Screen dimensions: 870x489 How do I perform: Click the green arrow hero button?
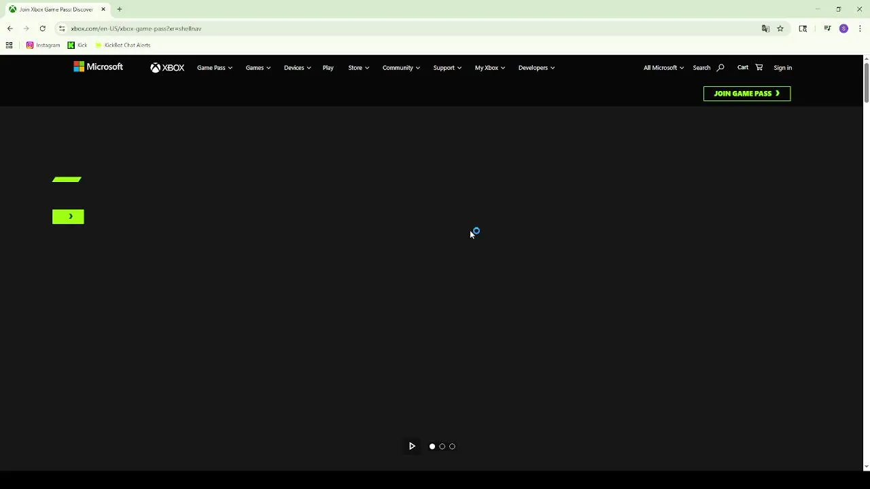(68, 217)
